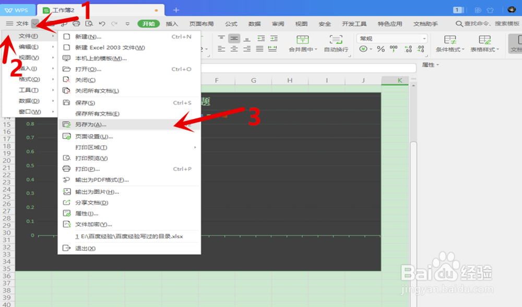Switch to the 插入 ribbon tab
Screen dimensions: 522x307
[172, 23]
